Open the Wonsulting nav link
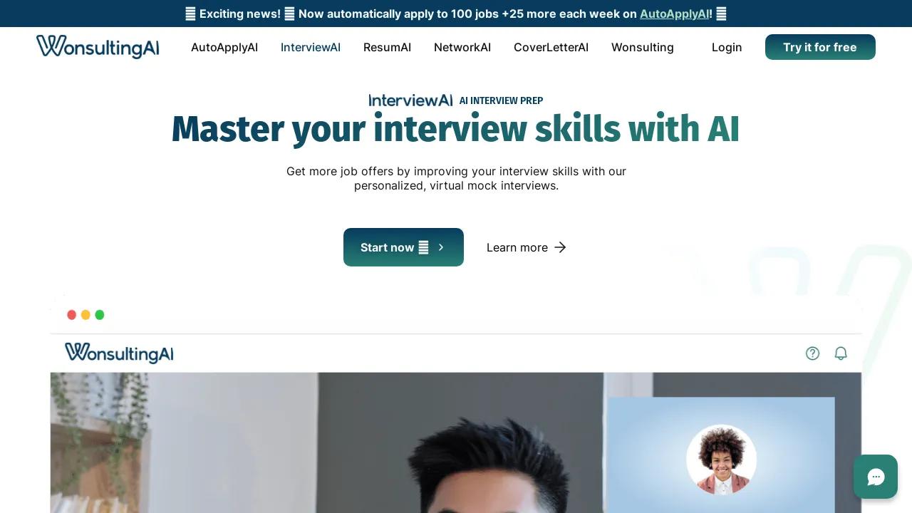912x513 pixels. pyautogui.click(x=643, y=47)
